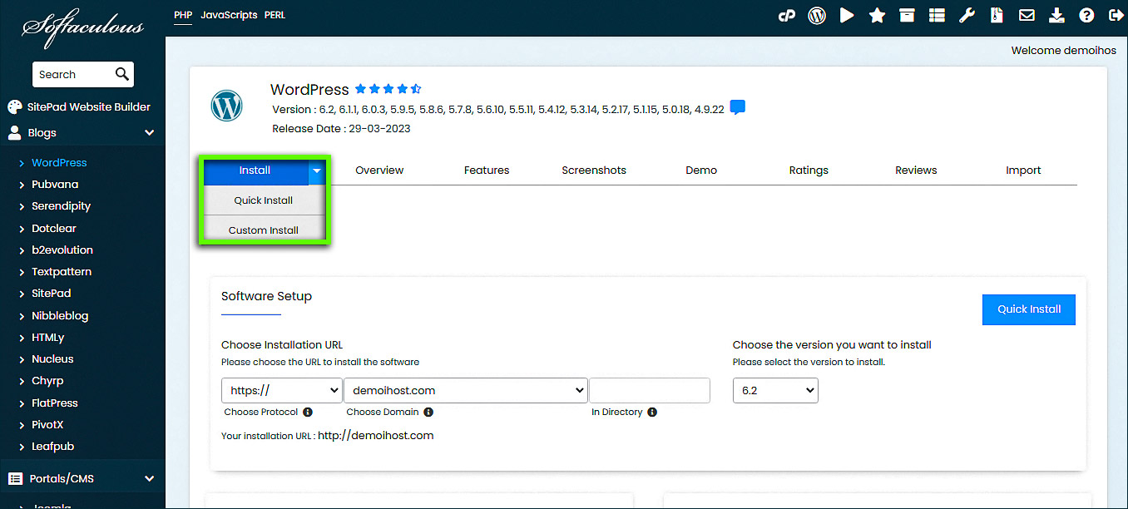This screenshot has width=1128, height=509.
Task: Open the demoihost.com domain dropdown
Action: tap(467, 390)
